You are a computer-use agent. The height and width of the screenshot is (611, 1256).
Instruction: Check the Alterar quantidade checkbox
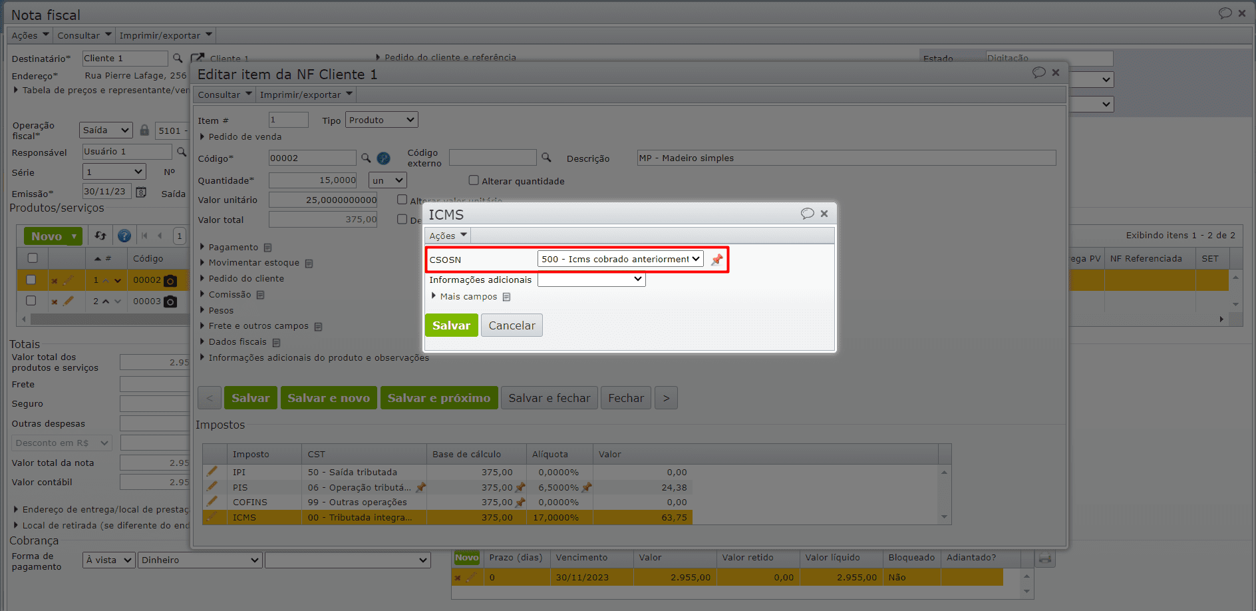(474, 180)
